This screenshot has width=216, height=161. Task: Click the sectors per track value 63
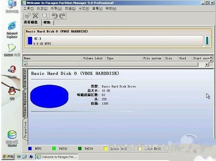[x=103, y=95]
